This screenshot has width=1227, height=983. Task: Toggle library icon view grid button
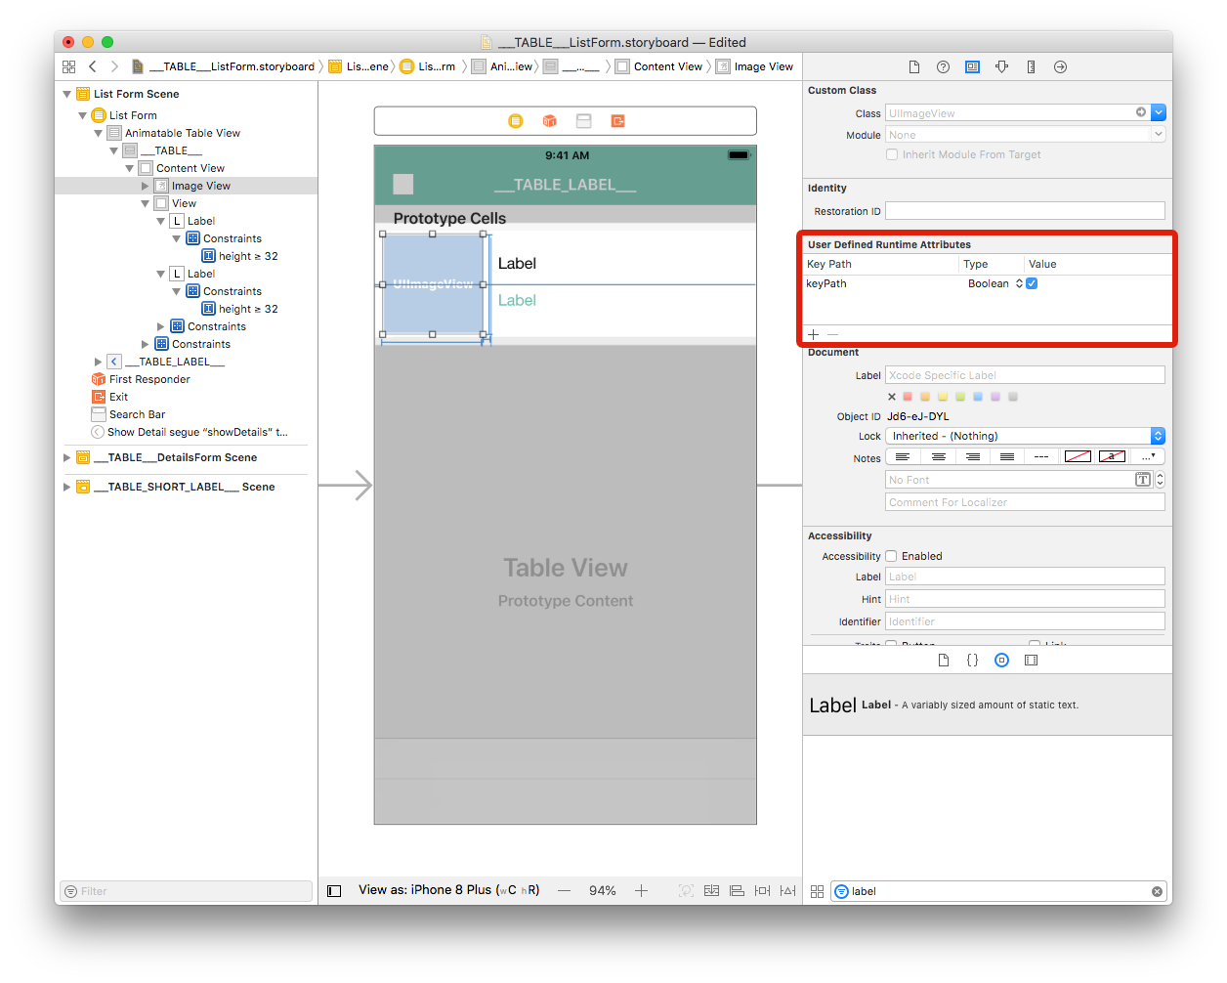(x=817, y=891)
